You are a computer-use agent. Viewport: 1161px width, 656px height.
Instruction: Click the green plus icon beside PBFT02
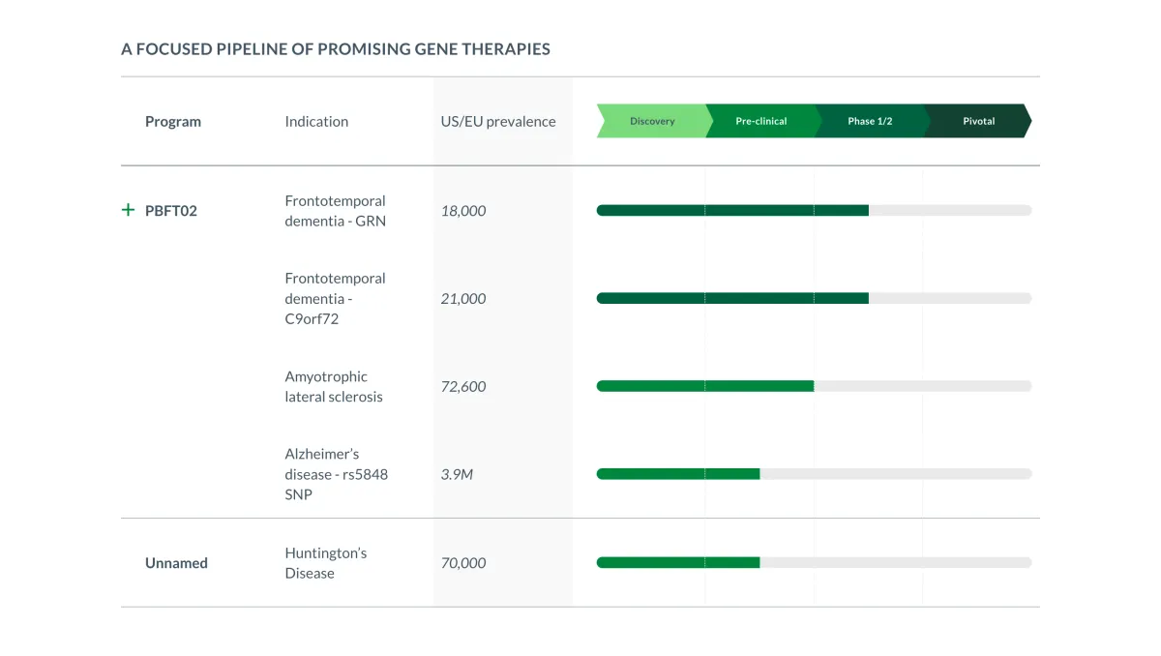(128, 209)
